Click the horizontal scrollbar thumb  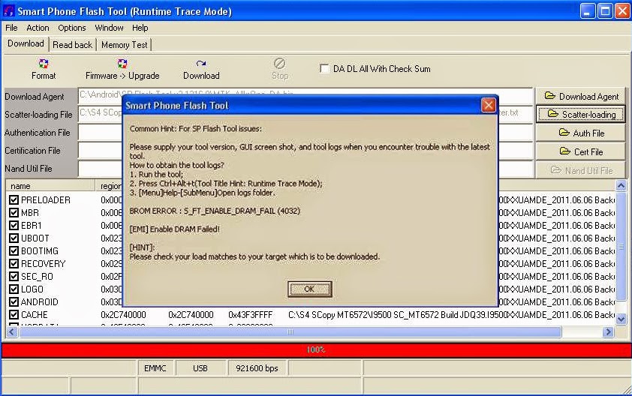tap(290, 332)
